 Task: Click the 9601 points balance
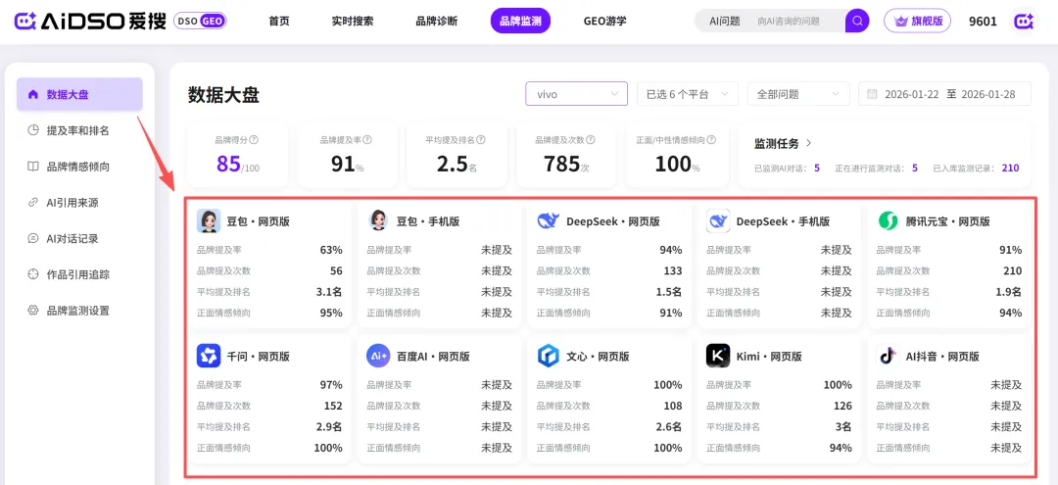983,21
